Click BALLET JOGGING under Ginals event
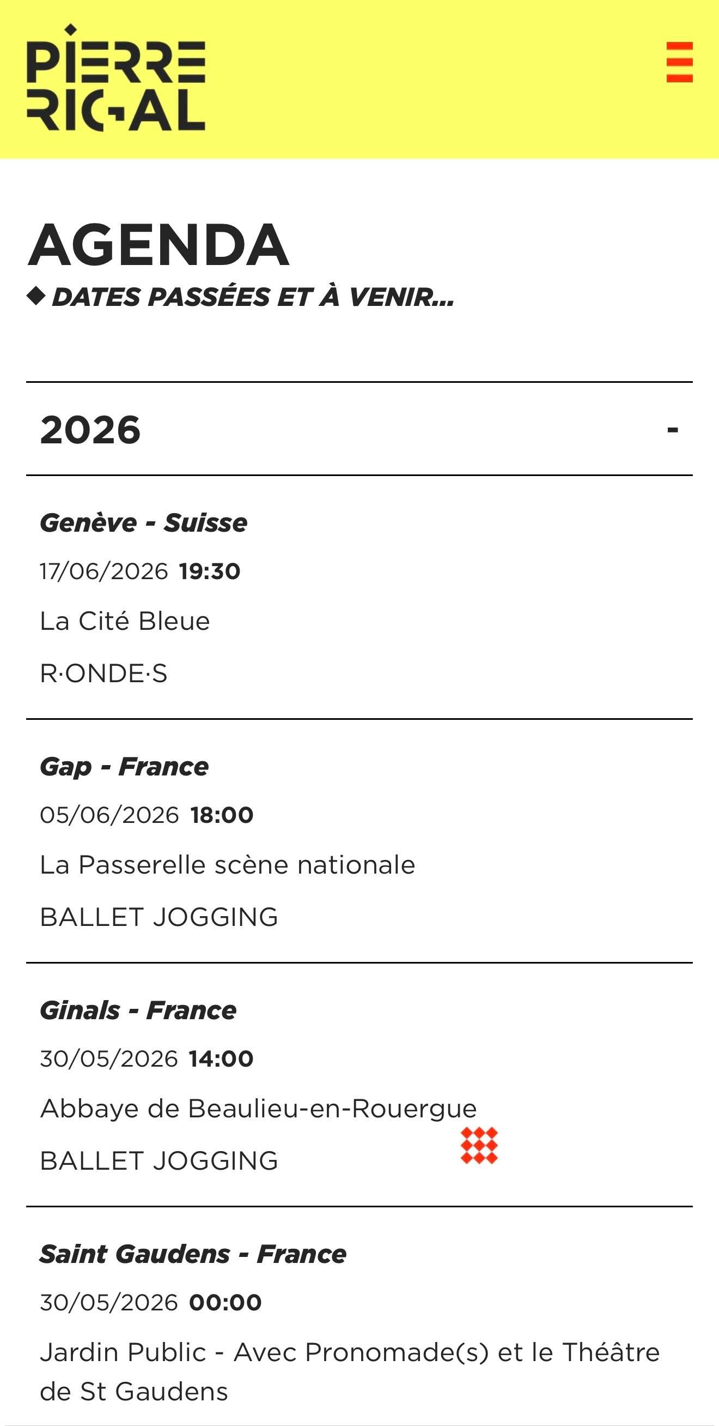Viewport: 719px width, 1426px height. click(x=159, y=1161)
